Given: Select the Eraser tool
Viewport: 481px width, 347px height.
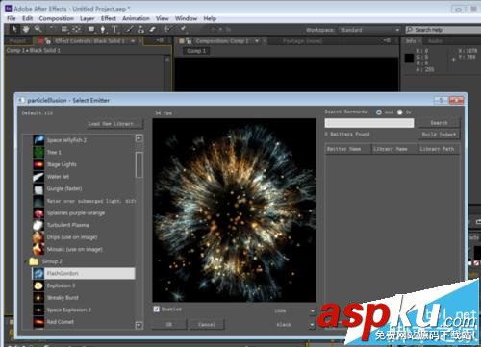Looking at the screenshot, I should (x=153, y=30).
